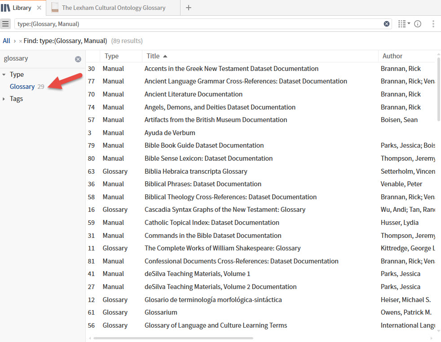441x342 pixels.
Task: Open Cascadia Syntax Graphs of the New Testament: Glossary
Action: click(225, 210)
